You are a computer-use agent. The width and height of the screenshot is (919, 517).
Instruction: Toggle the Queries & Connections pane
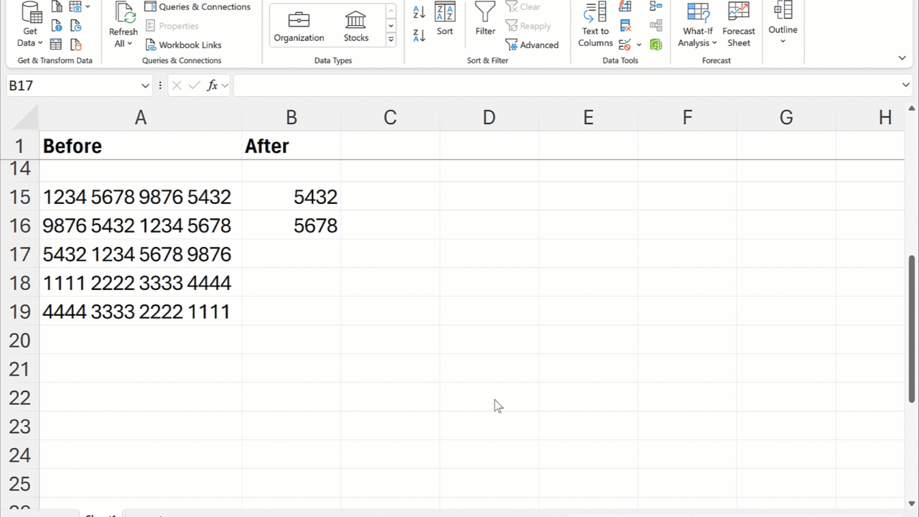click(x=197, y=7)
